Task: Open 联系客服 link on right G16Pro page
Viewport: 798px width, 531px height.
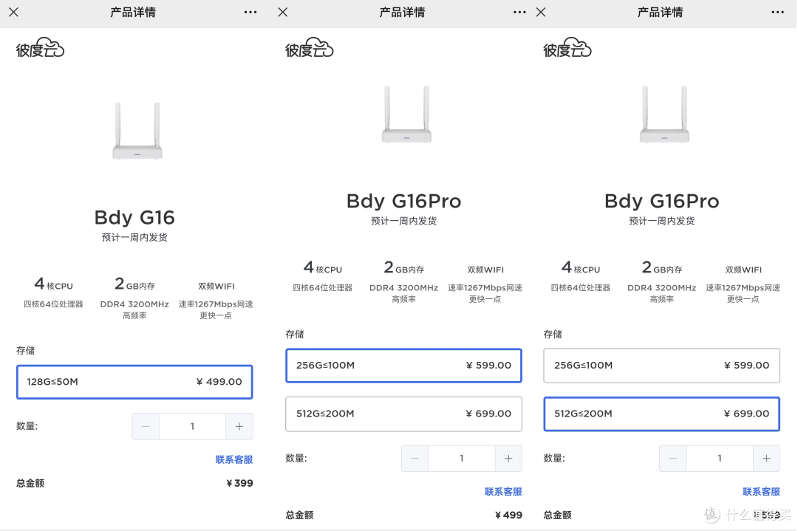Action: click(761, 492)
